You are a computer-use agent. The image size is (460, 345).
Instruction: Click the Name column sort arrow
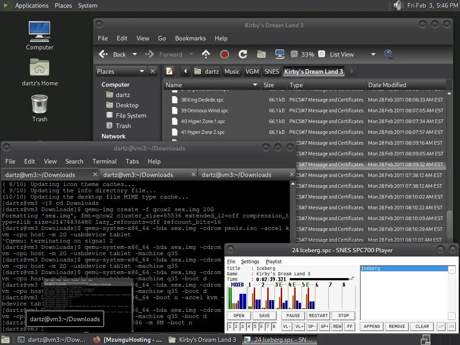[255, 85]
